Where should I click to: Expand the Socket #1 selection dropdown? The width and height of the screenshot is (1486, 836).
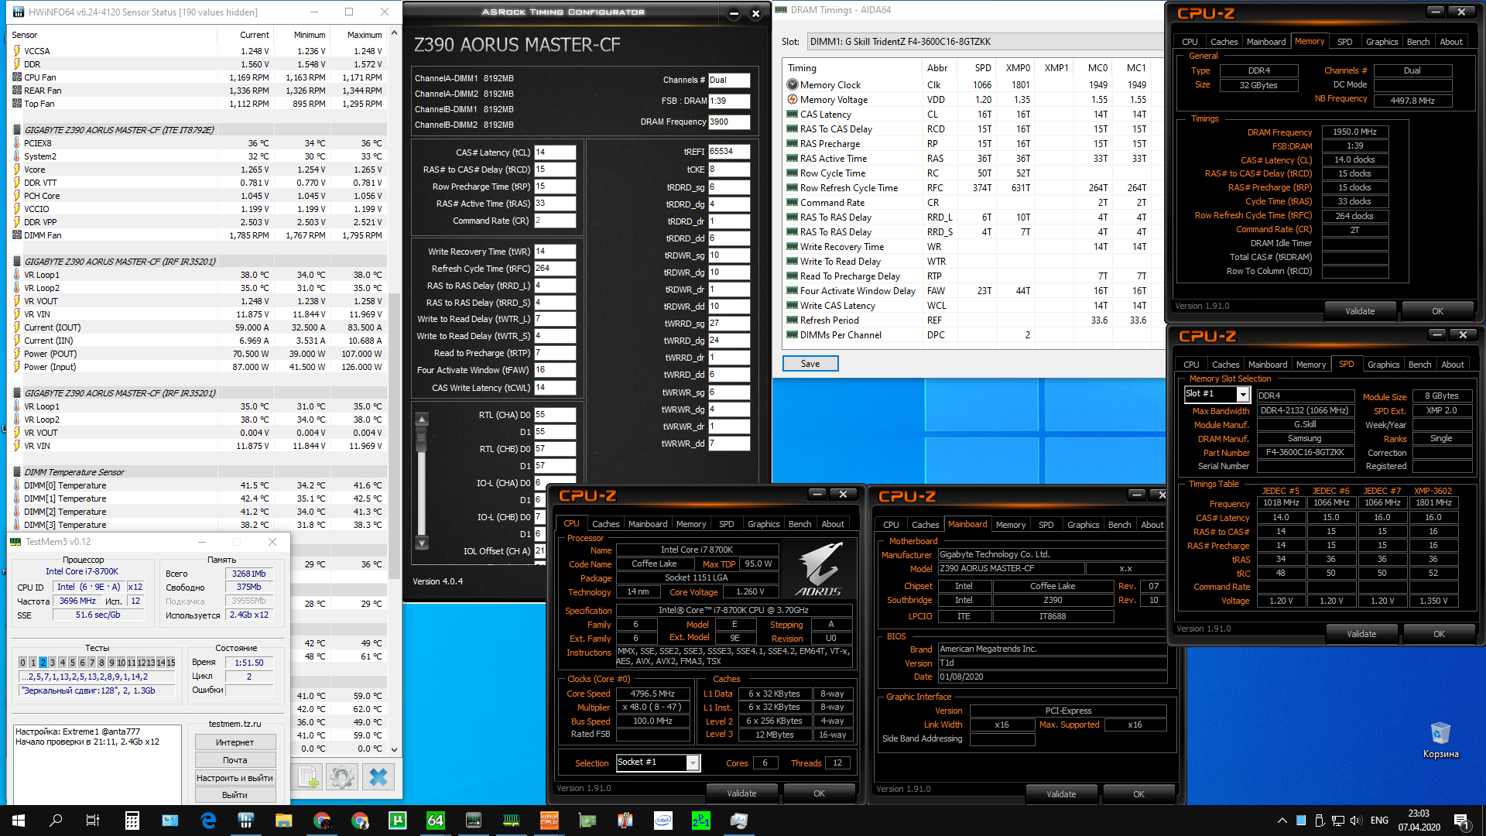pos(693,763)
